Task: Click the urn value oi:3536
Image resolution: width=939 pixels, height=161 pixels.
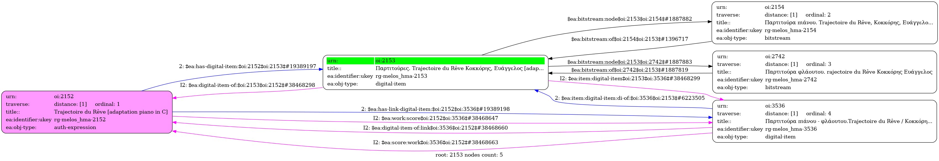Action: pyautogui.click(x=775, y=106)
